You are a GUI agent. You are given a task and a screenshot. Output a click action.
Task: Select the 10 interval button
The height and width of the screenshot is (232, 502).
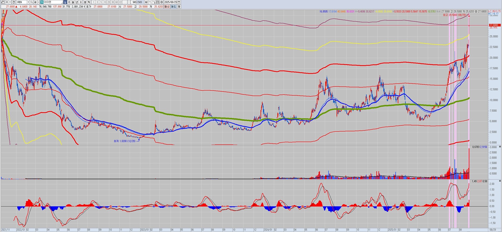(105, 2)
